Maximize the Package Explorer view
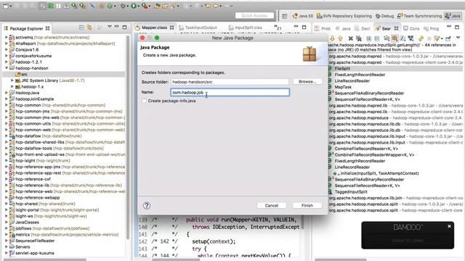This screenshot has height=261, width=465. [x=124, y=28]
